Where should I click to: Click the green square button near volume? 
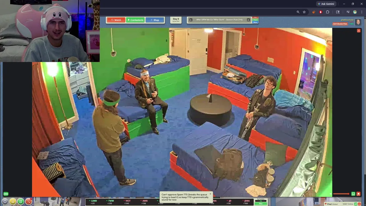tap(353, 194)
